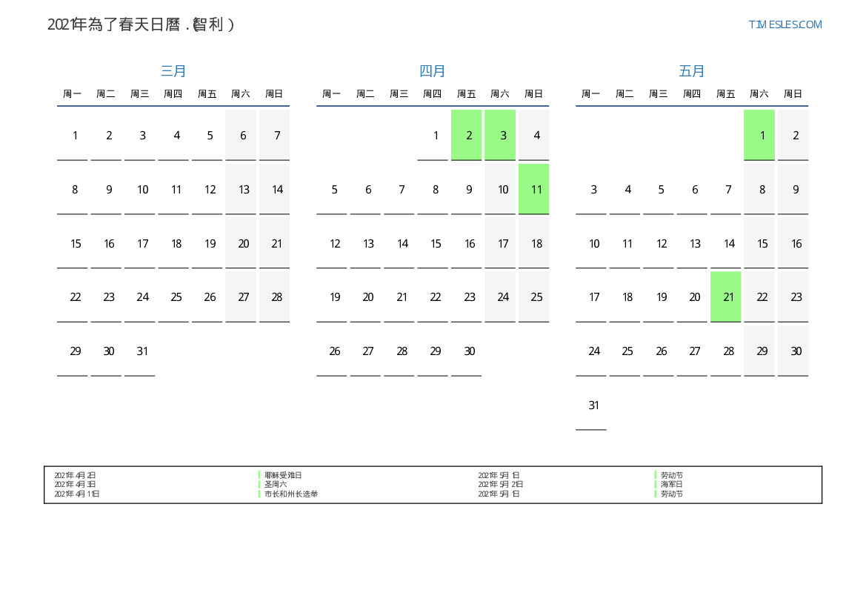
Task: Click the 四月 month heading
Action: click(x=433, y=71)
